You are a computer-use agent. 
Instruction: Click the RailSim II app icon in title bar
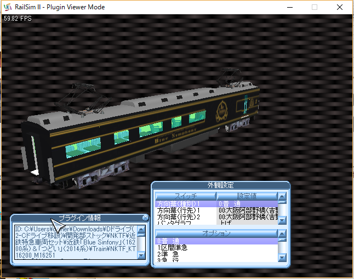[x=8, y=7]
